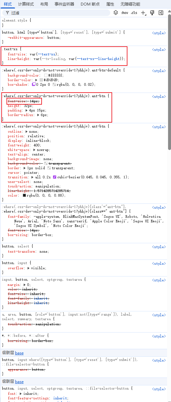Add a new style rule with plus icon
The image size is (171, 402).
pyautogui.click(x=143, y=13)
